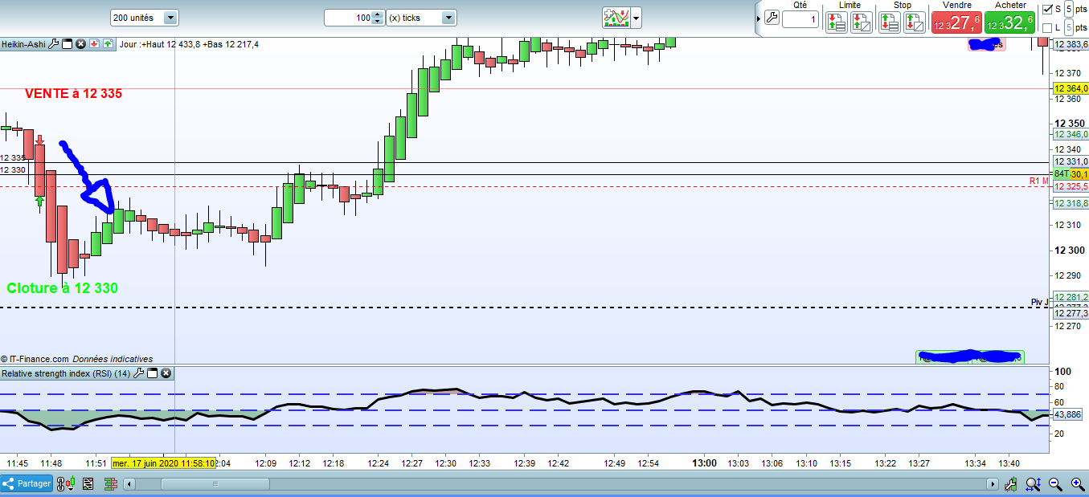The image size is (1089, 497).
Task: Click the 13:00 time axis label
Action: coord(705,463)
